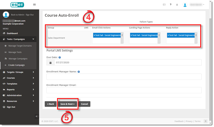Remove Test Fail tag in Email Click Actions

point(94,35)
